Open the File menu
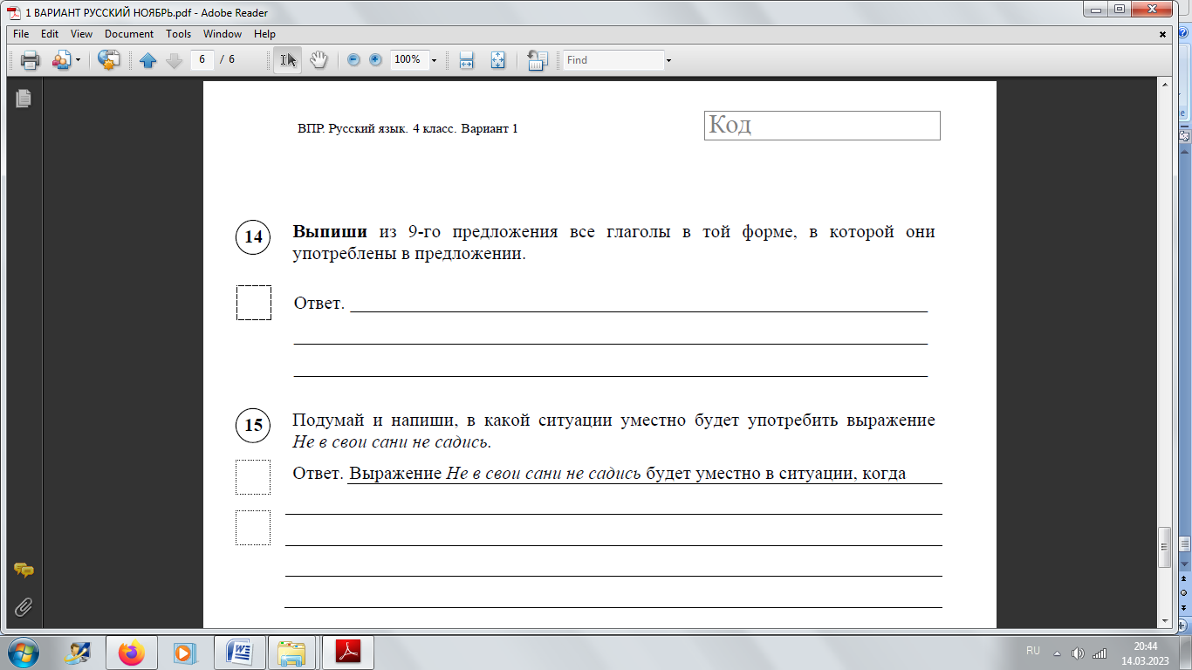 click(21, 34)
